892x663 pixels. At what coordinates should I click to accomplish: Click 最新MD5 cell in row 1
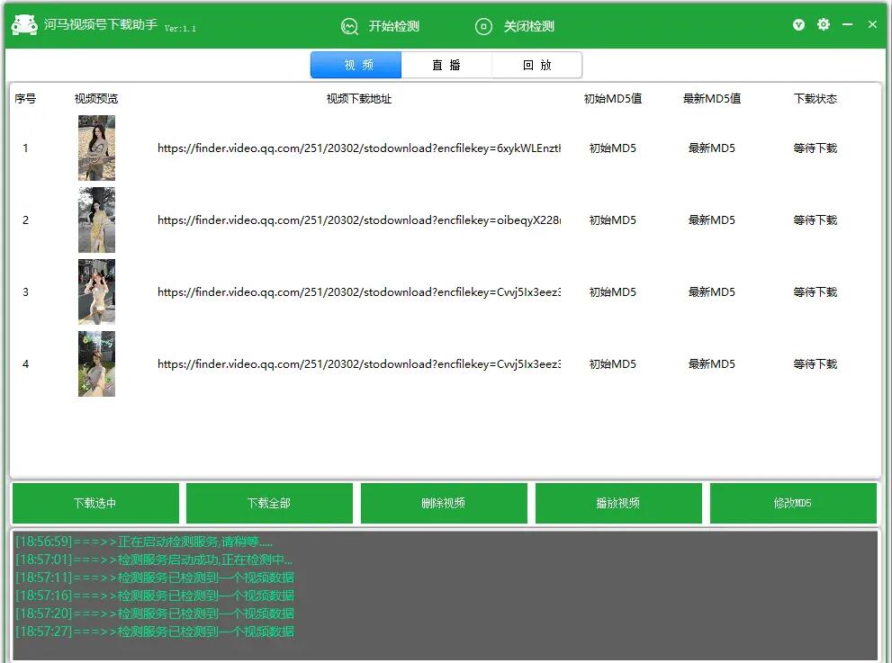point(712,148)
